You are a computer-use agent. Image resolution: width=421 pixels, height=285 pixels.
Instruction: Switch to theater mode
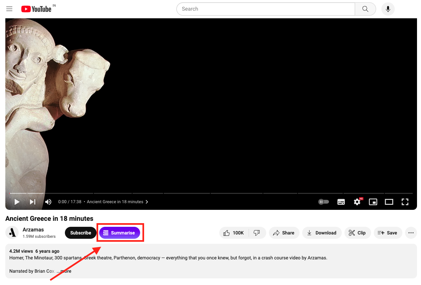(389, 202)
